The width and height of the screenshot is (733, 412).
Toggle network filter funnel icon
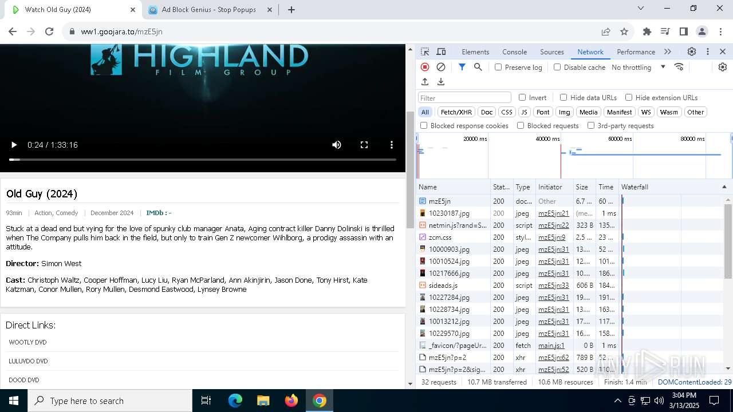pyautogui.click(x=462, y=67)
